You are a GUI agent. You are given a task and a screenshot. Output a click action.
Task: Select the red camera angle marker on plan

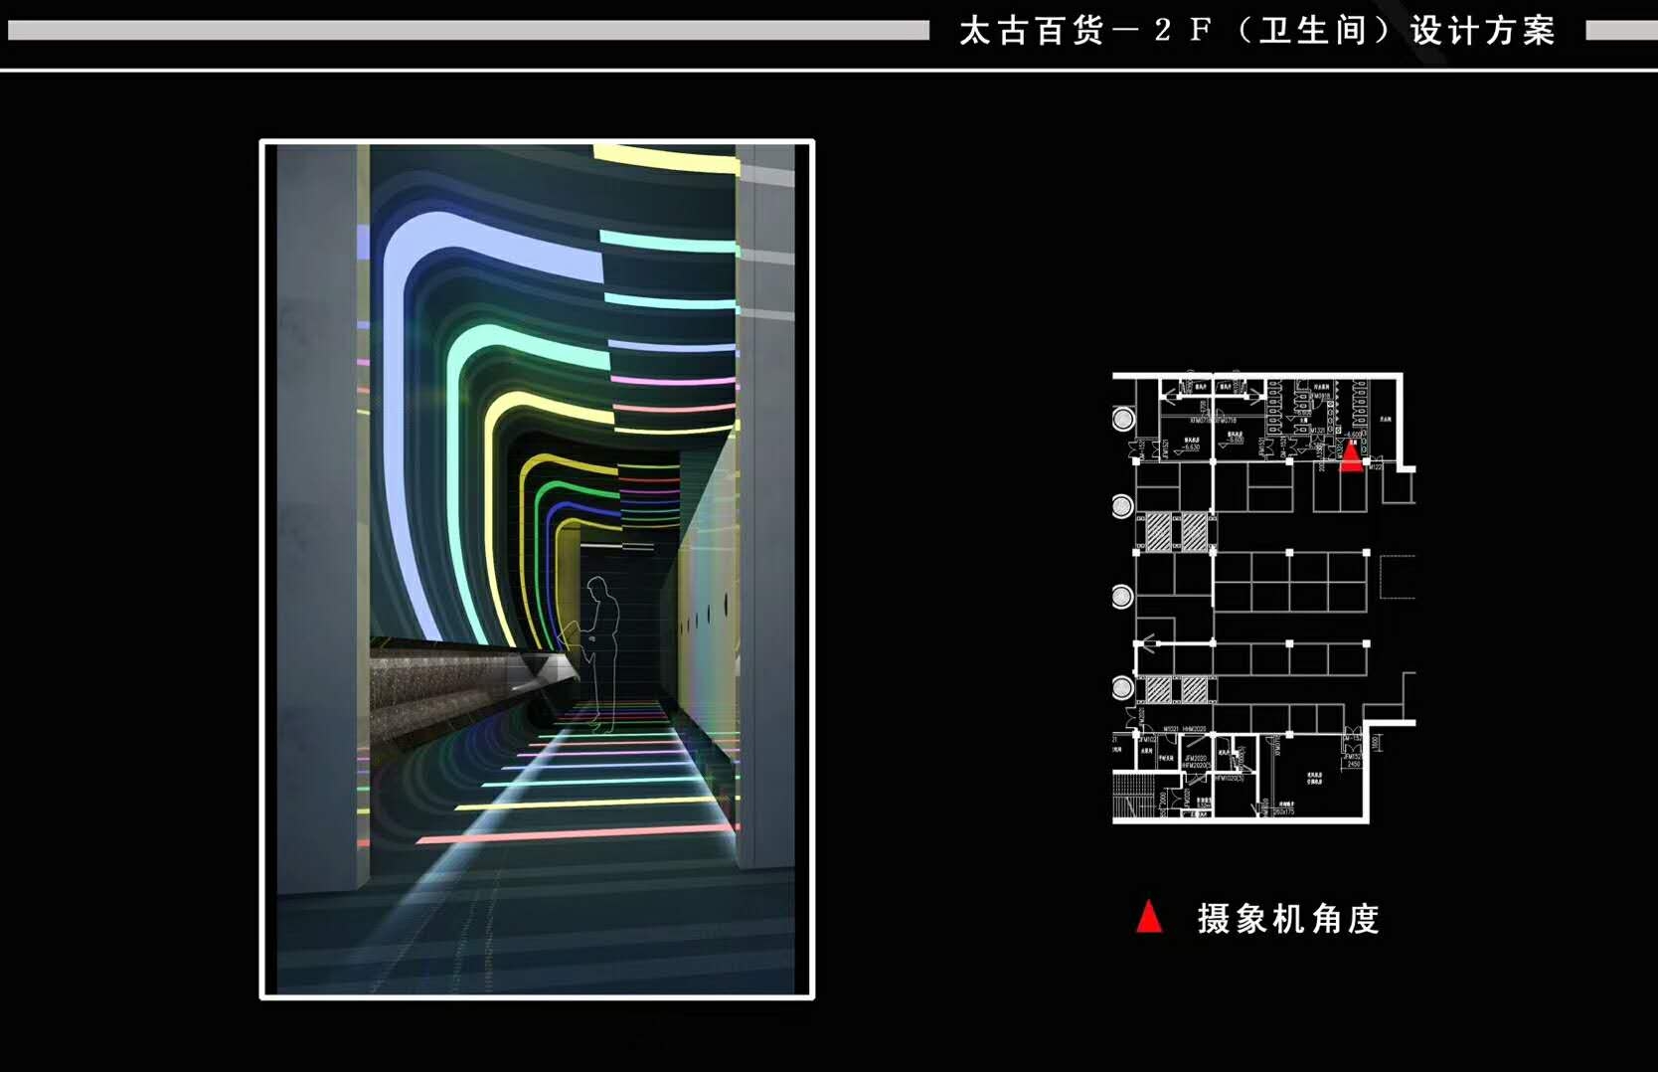point(1352,457)
